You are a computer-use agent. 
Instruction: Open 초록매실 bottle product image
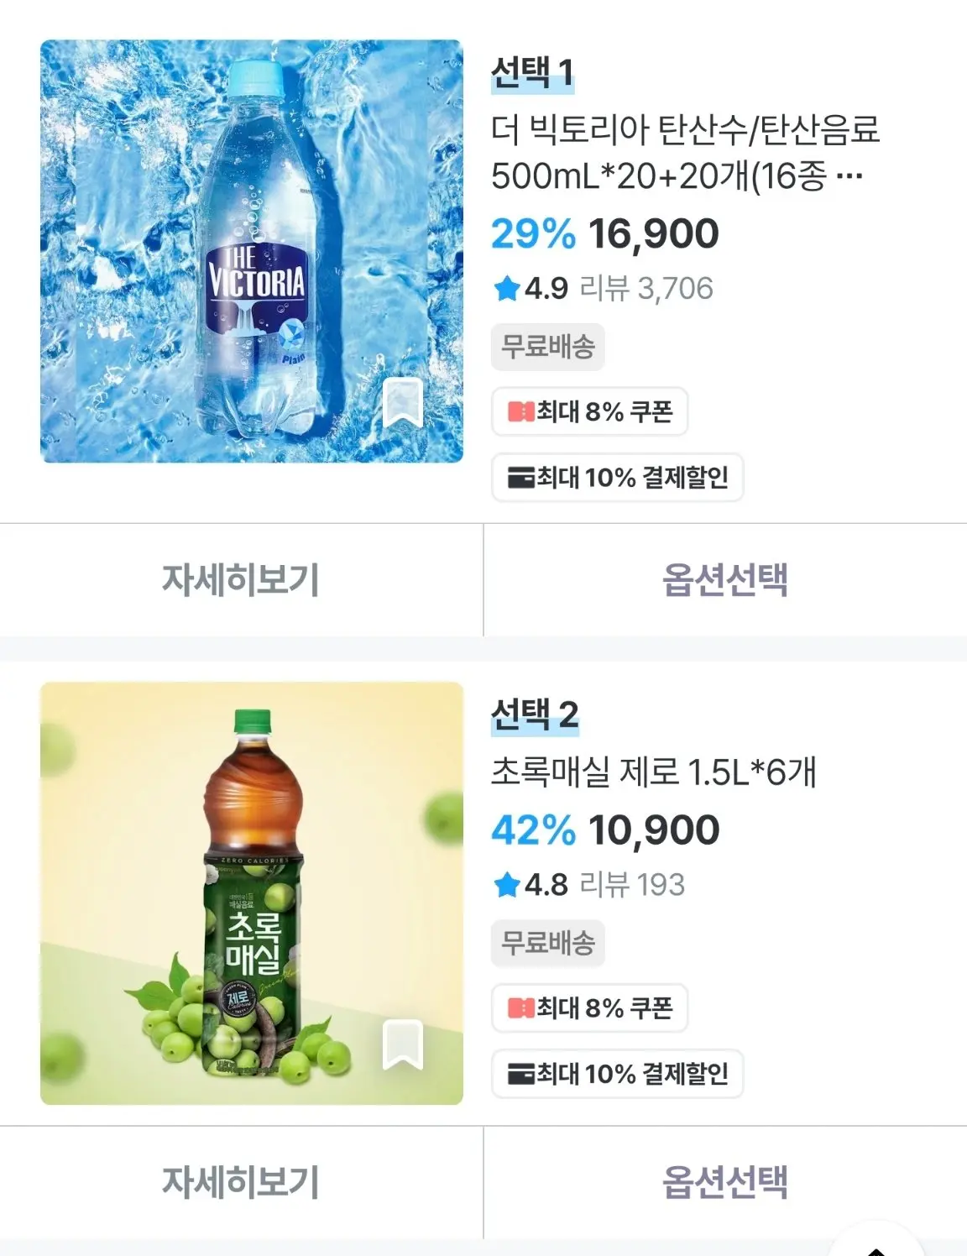coord(251,892)
